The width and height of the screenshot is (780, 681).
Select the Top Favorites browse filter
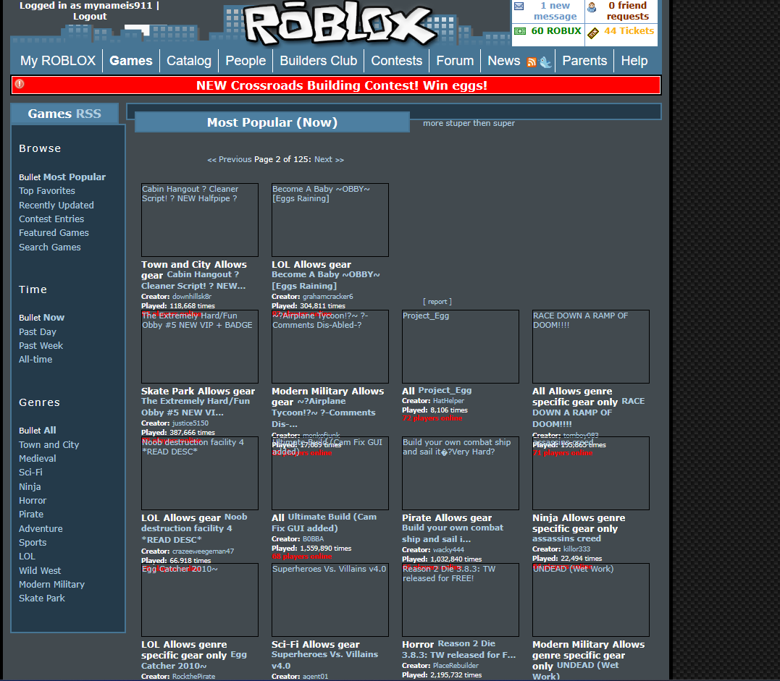tap(47, 191)
